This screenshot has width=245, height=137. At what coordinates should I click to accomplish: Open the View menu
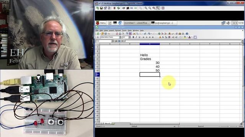[x=106, y=30]
